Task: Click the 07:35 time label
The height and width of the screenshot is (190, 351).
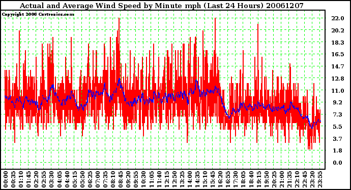Action: point(105,179)
